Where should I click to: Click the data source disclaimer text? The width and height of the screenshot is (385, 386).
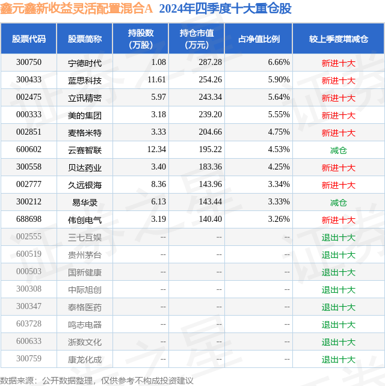click(97, 381)
